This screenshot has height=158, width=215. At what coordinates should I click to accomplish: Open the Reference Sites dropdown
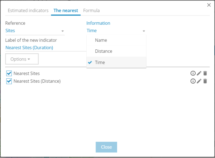click(x=35, y=31)
